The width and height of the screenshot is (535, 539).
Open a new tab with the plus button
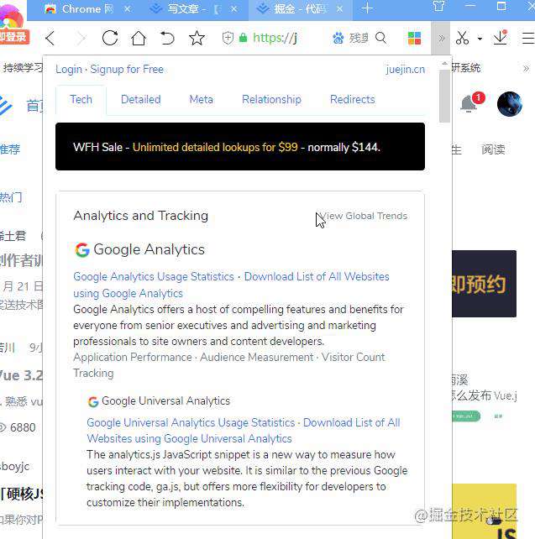coord(367,8)
